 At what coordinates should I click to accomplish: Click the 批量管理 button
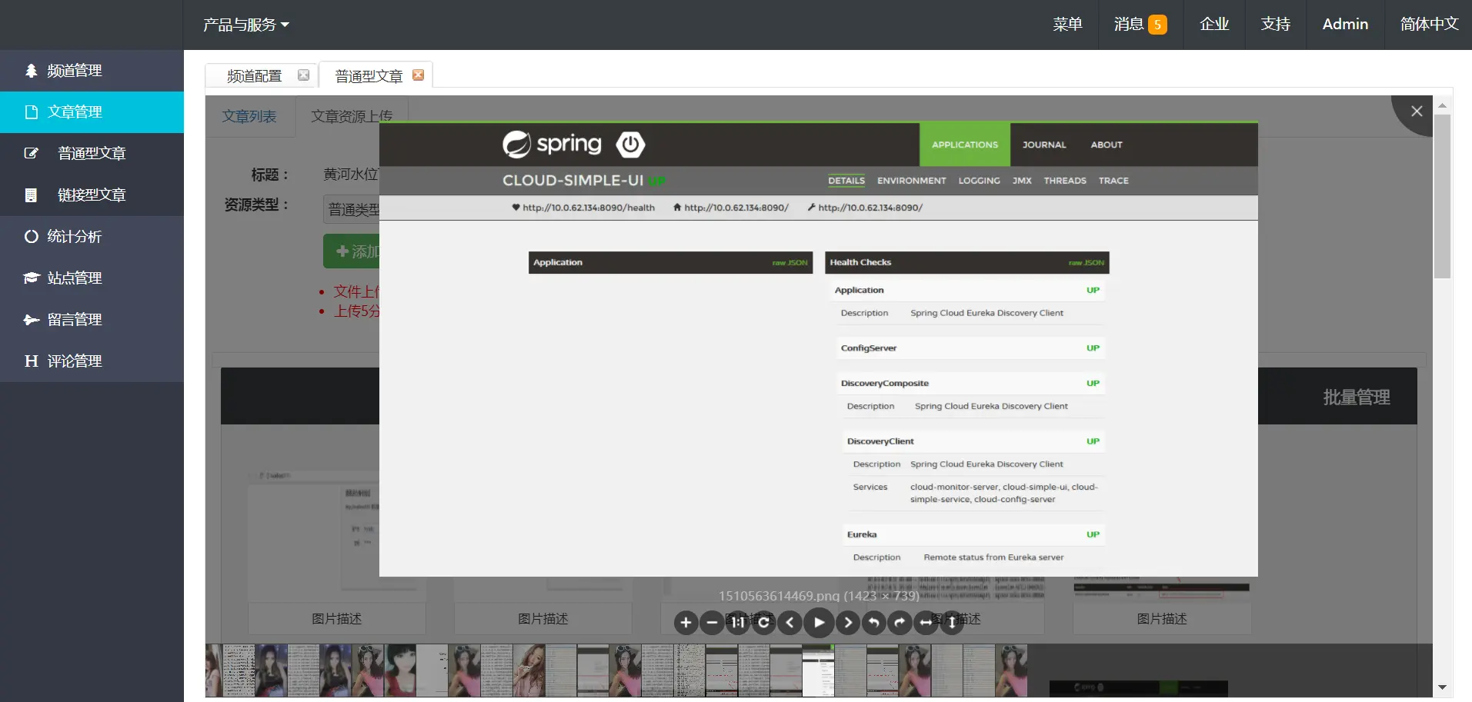(1356, 397)
